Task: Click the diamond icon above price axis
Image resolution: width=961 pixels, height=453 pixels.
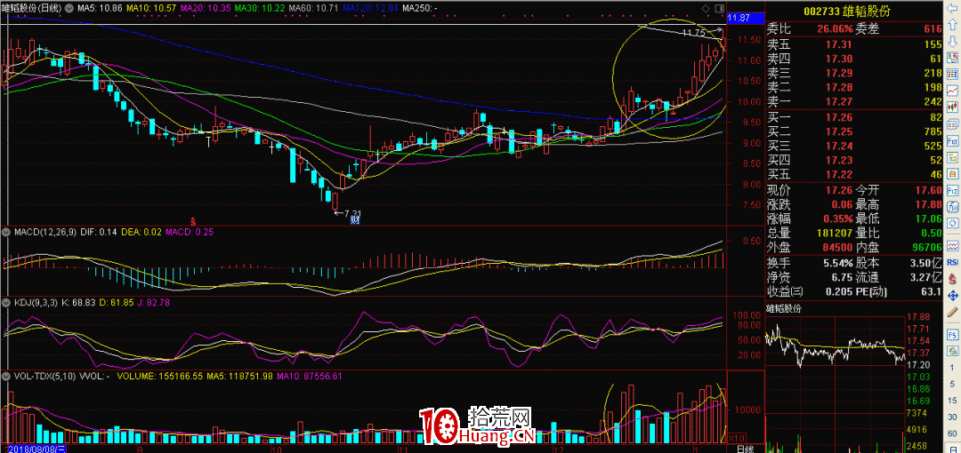Action: pyautogui.click(x=707, y=9)
